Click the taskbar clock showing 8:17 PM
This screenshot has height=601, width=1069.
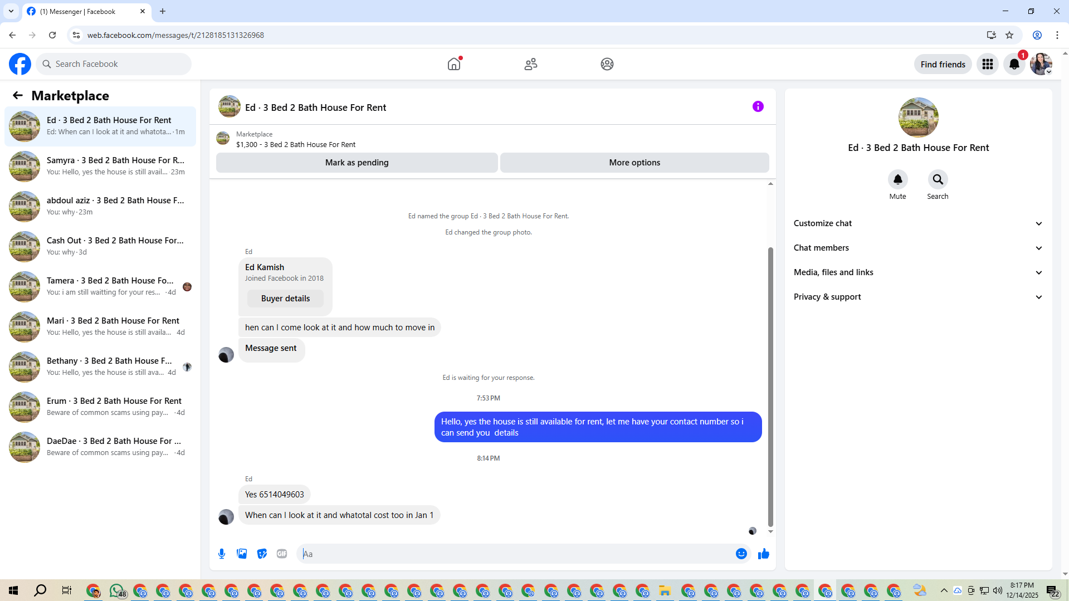coord(1022,590)
